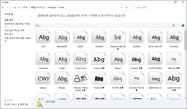Image resolution: width=187 pixels, height=109 pixels.
Task: Open 모든 언어에 대한 글꼴 다운로드 link
Action: click(x=18, y=39)
